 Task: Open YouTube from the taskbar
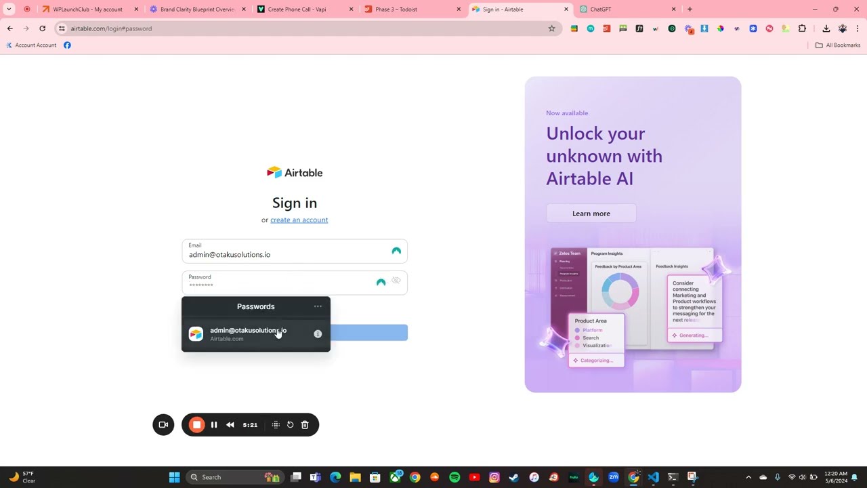pyautogui.click(x=474, y=477)
